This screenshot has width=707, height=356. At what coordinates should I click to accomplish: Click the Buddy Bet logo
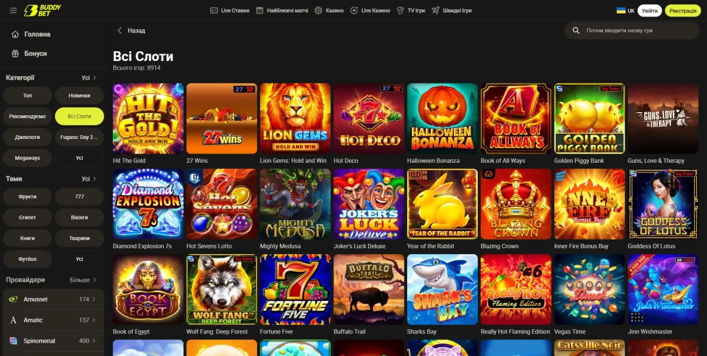click(x=43, y=10)
